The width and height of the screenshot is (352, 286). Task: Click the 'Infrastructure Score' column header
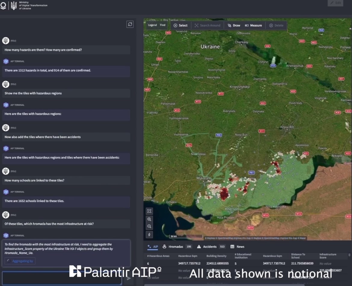tap(328, 256)
